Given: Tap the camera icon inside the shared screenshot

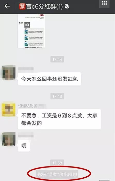Looking at the screenshot, I should (27, 25).
